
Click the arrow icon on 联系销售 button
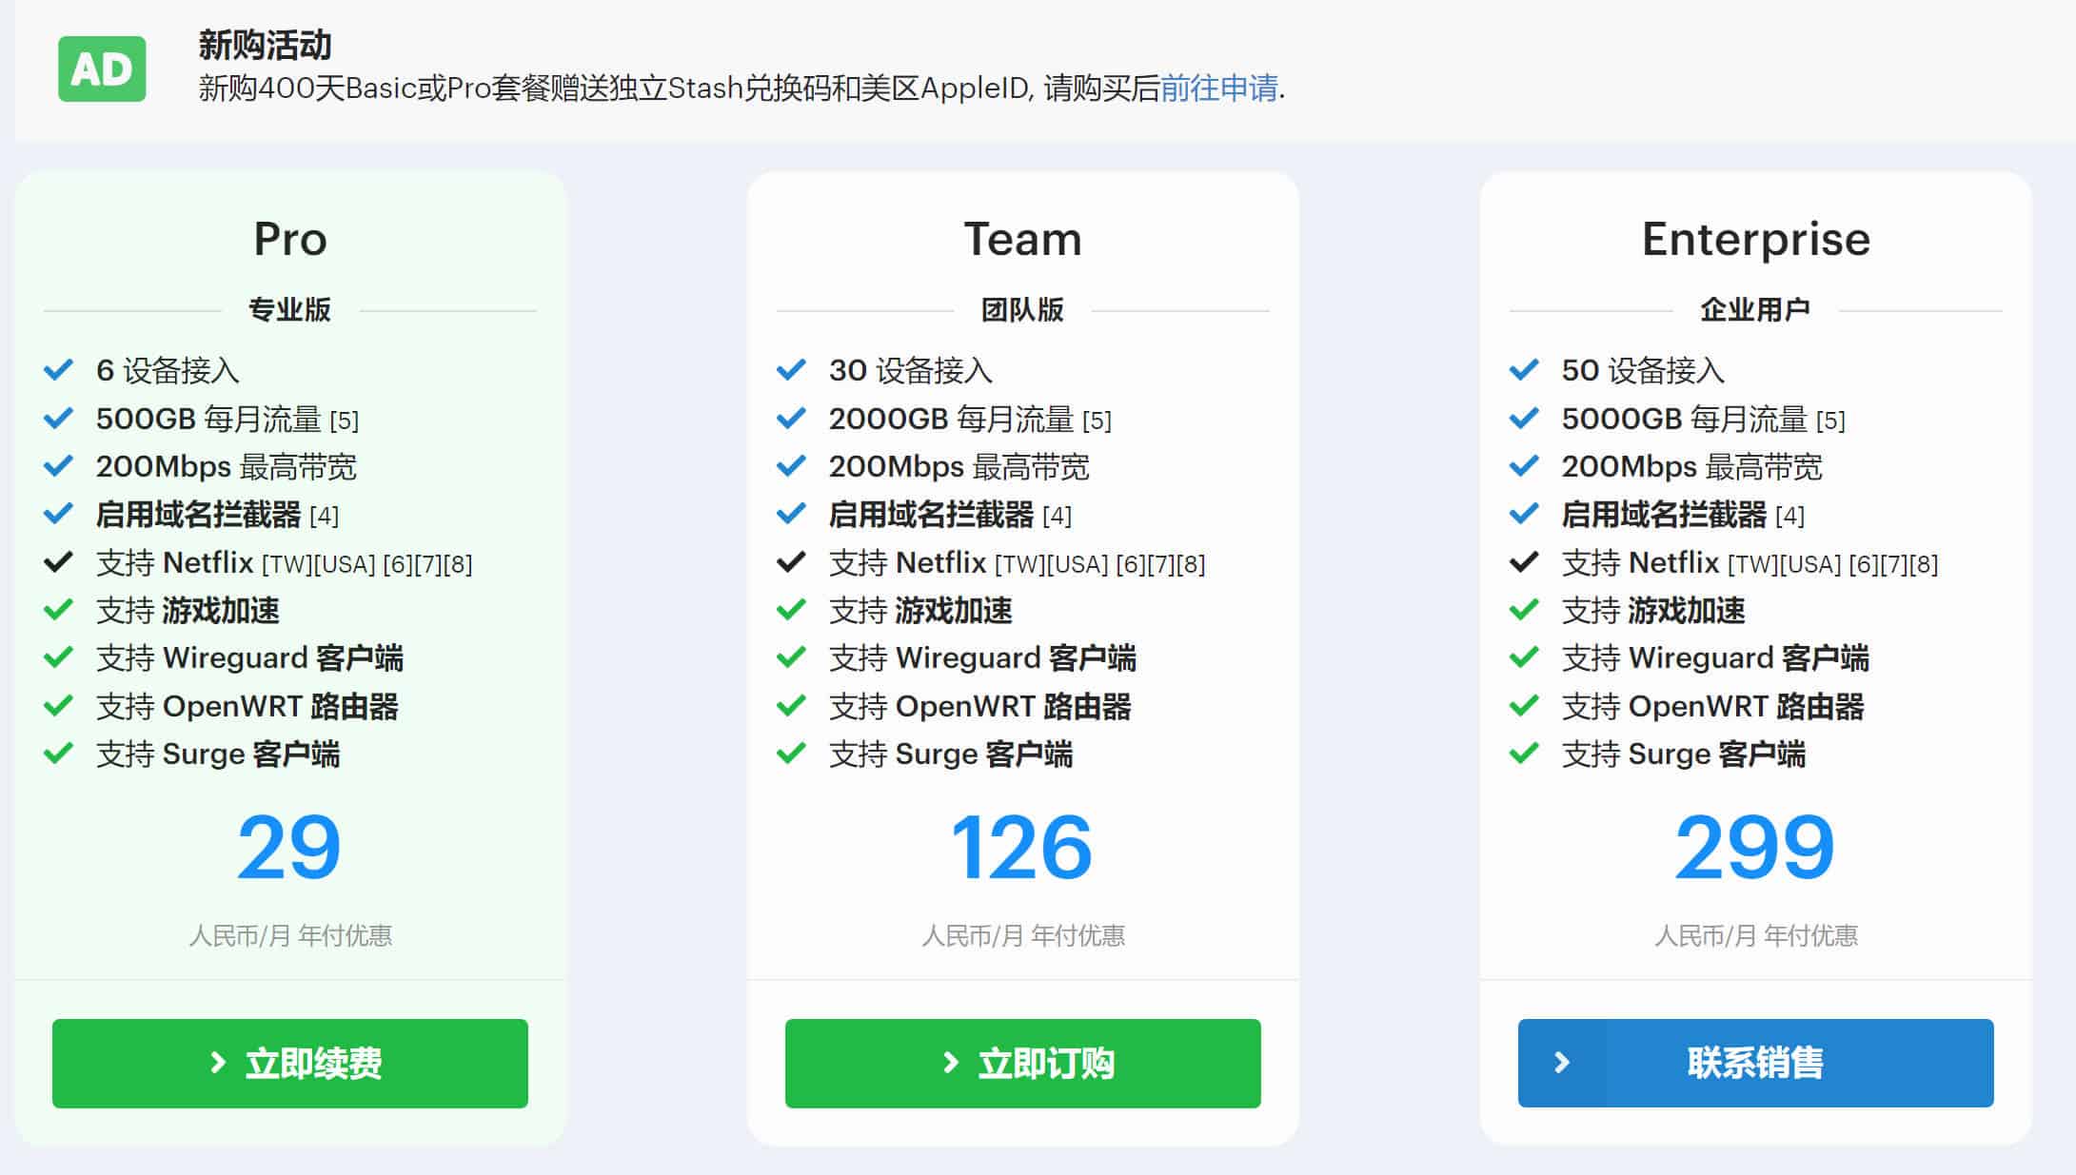pos(1561,1063)
